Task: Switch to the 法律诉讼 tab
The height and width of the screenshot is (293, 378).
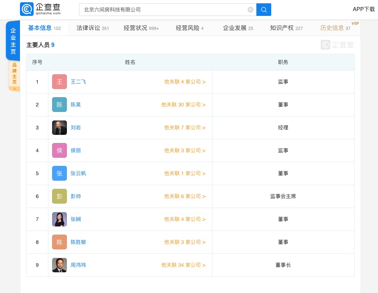Action: [92, 28]
